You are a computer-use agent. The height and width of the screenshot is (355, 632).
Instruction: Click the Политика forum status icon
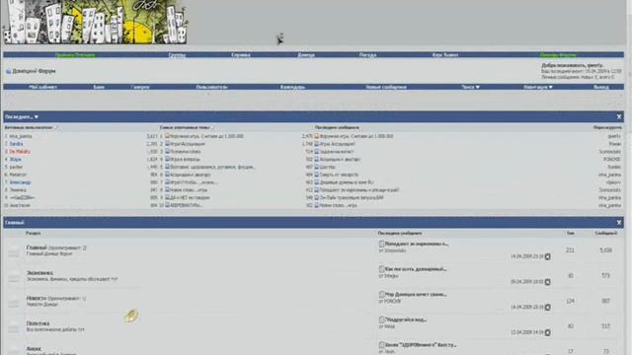pos(14,326)
